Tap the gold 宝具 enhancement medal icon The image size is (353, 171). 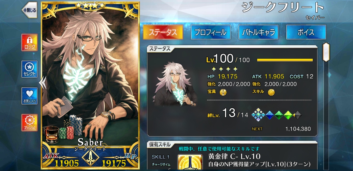[x=223, y=92]
